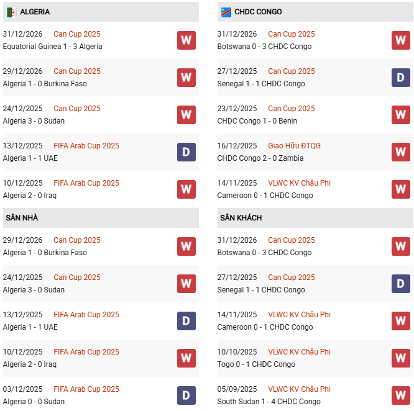Click the W badge for CHDC Congo vs Benin
414x411 pixels.
(x=400, y=115)
